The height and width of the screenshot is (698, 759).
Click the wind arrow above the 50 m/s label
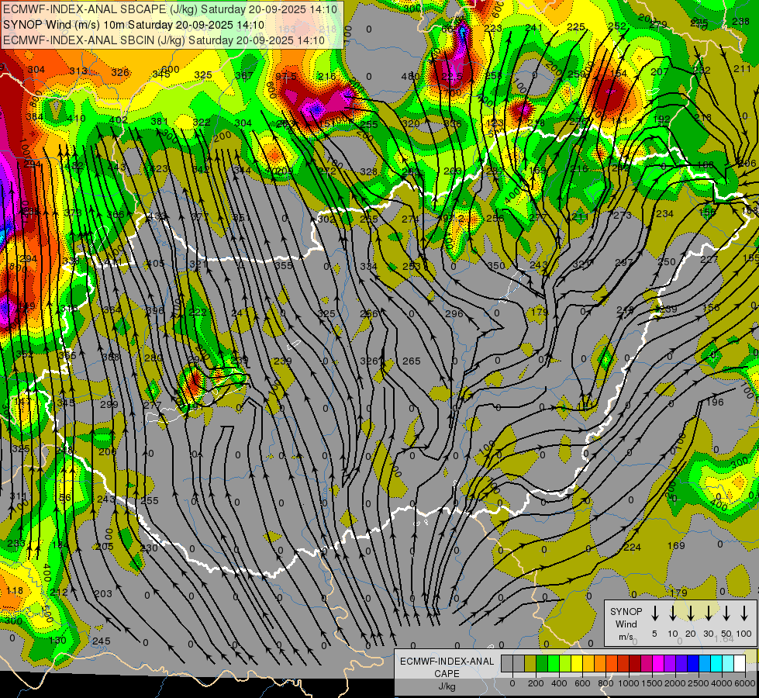click(726, 613)
